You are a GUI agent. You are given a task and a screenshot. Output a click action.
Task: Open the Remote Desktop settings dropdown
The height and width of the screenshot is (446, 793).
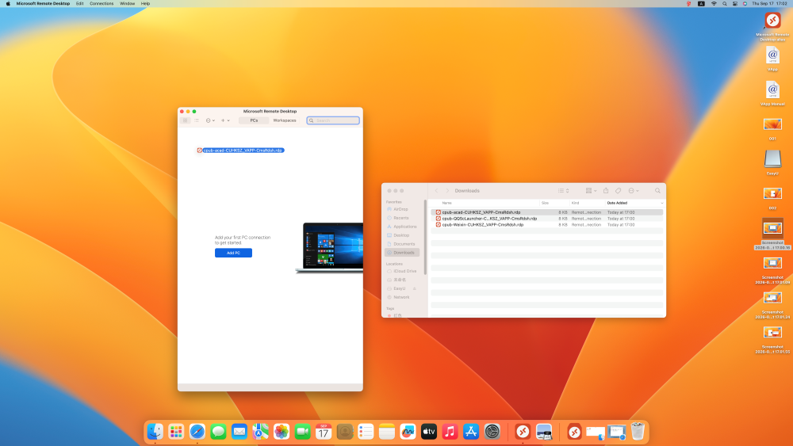210,120
